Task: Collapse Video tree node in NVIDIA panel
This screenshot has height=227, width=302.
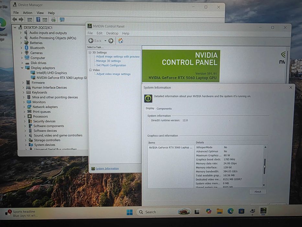Action: 90,70
